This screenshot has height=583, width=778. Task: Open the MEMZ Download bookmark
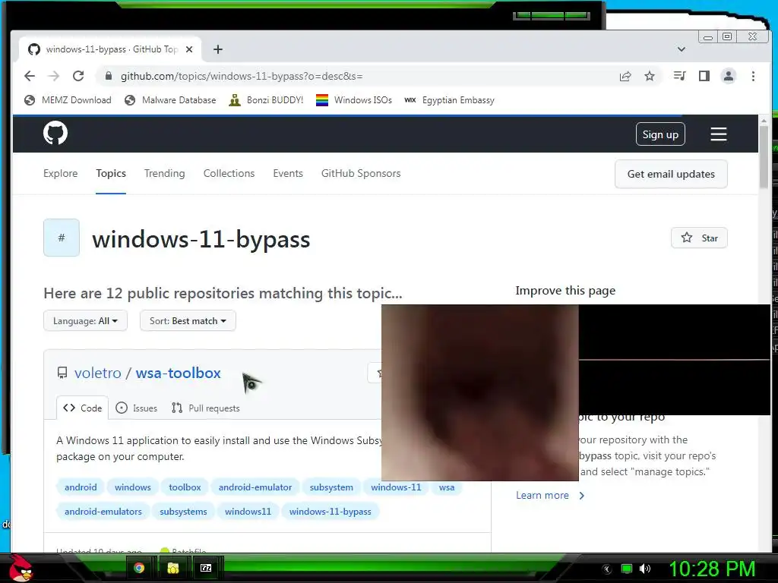point(68,100)
